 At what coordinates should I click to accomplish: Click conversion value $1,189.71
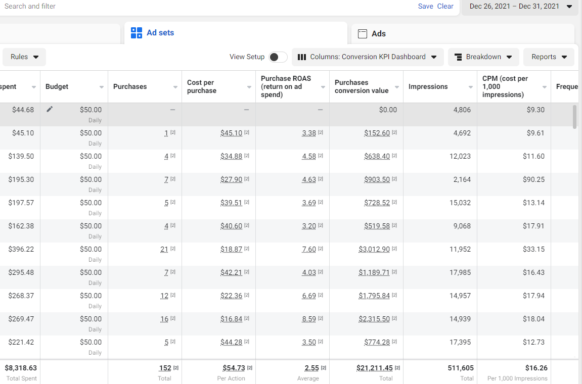pyautogui.click(x=374, y=273)
